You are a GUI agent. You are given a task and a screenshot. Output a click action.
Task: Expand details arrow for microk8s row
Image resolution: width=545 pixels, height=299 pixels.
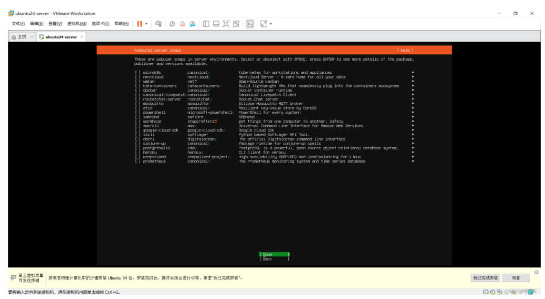click(x=413, y=73)
